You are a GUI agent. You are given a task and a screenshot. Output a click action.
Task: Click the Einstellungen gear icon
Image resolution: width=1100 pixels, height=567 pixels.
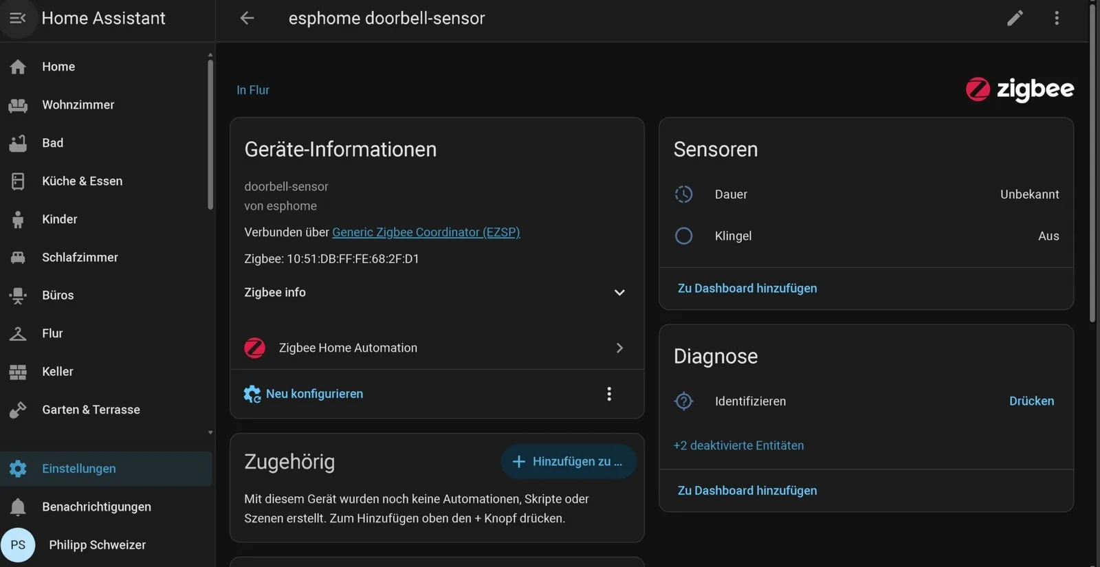[x=18, y=469]
